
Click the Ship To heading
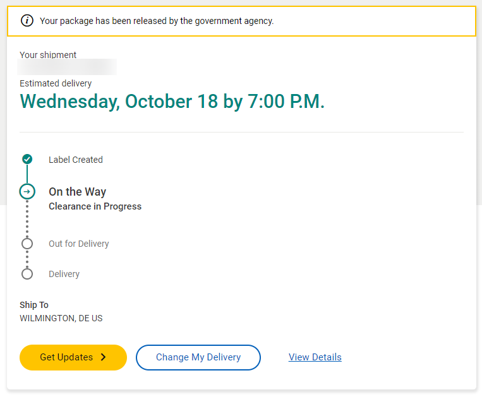(34, 305)
